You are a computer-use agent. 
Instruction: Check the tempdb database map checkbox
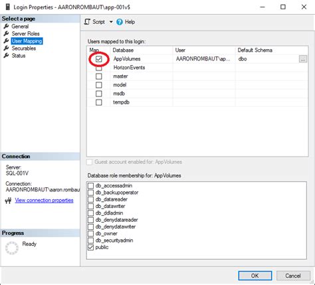point(99,102)
